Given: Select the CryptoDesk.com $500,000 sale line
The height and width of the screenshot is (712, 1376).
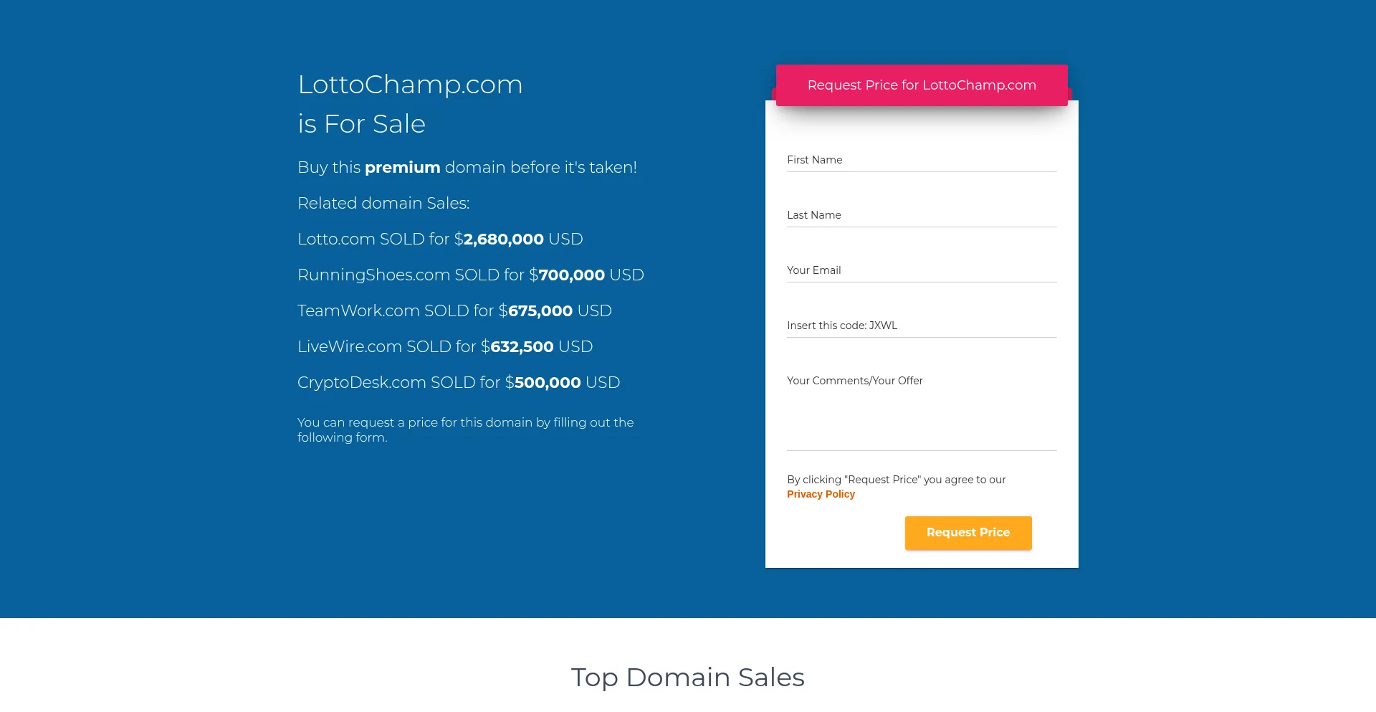Looking at the screenshot, I should 459,382.
